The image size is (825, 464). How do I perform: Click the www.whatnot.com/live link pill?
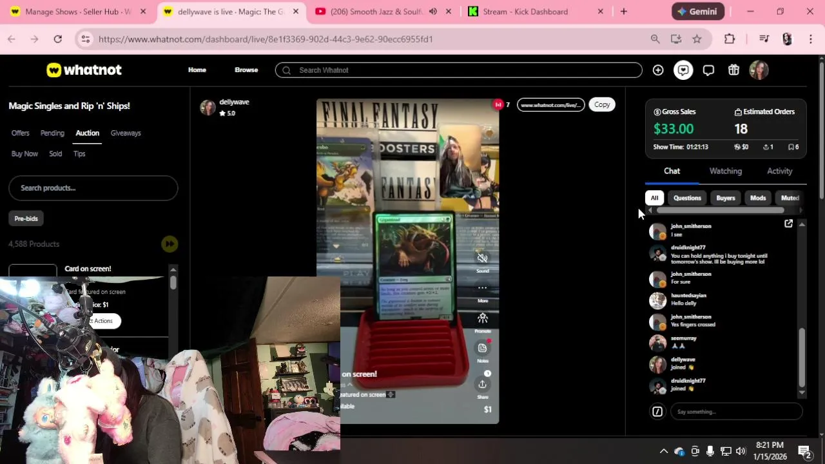[550, 104]
